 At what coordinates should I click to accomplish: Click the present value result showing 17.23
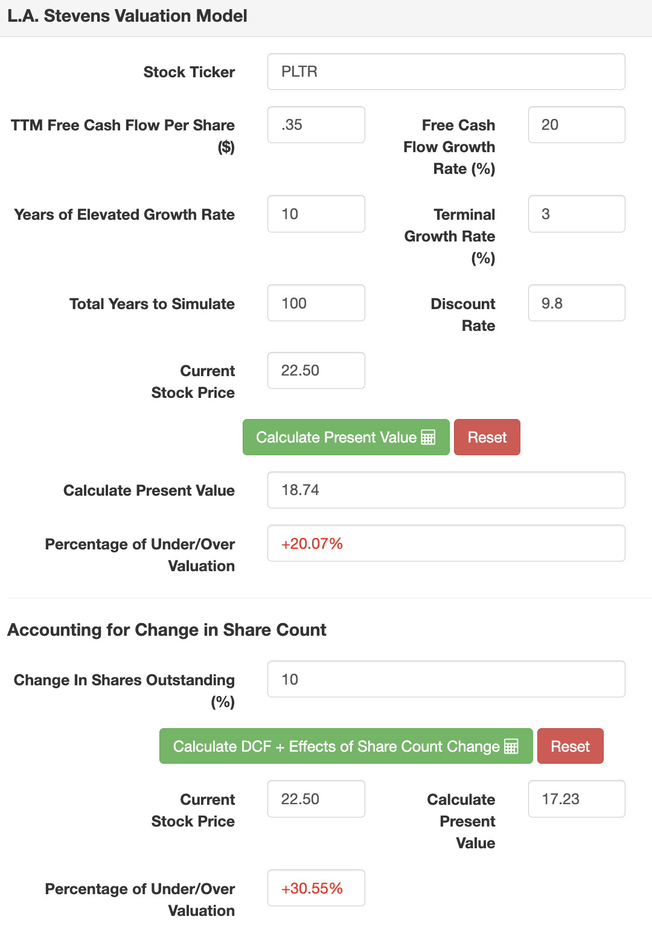pyautogui.click(x=576, y=799)
